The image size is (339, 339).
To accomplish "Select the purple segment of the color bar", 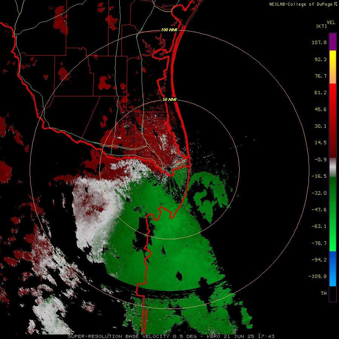I will click(333, 42).
